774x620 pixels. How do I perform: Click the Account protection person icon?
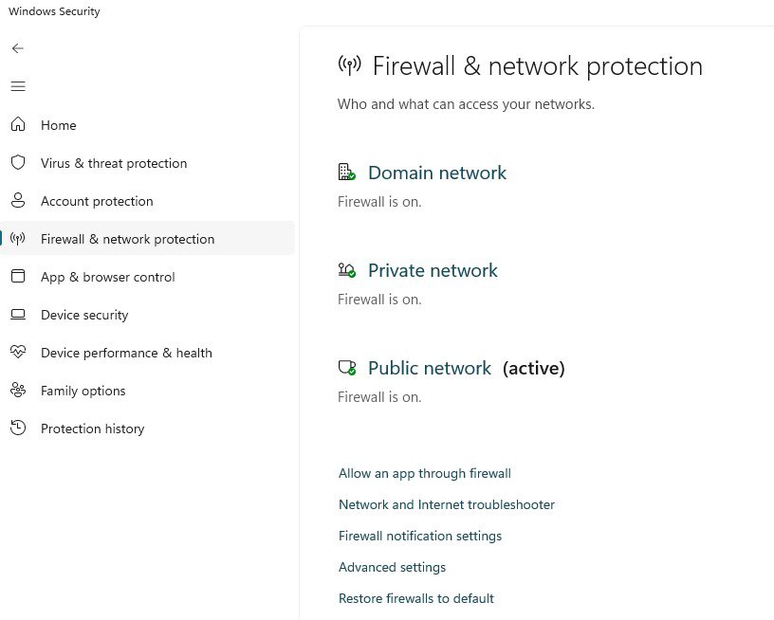tap(17, 201)
